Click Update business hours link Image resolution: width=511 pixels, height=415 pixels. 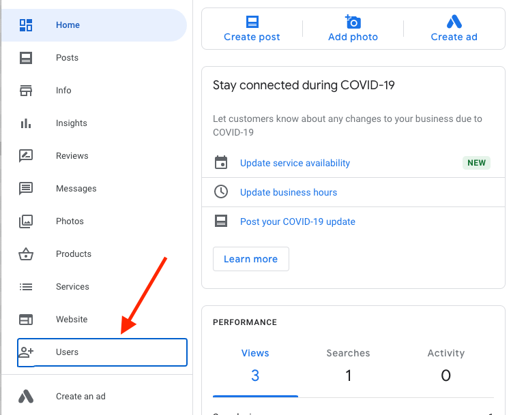[289, 192]
